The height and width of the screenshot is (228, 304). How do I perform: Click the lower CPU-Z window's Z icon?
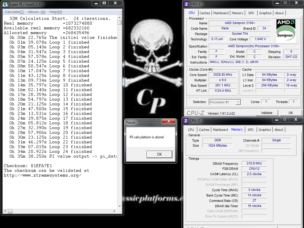pos(186,121)
